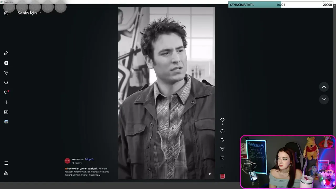Viewport: 336px width, 189px height.
Task: Click the 'YAYINCIMA TATİL' goal progress bar
Action: pyautogui.click(x=281, y=5)
